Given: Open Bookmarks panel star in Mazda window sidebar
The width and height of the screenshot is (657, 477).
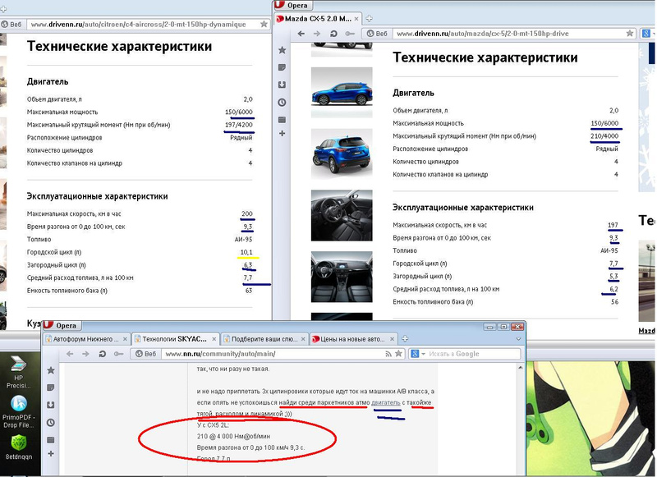Looking at the screenshot, I should tap(282, 50).
